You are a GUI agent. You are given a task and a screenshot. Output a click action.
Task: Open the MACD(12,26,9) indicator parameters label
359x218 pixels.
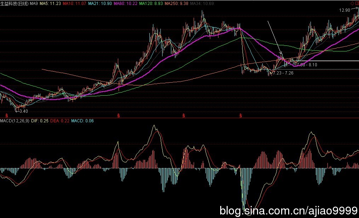click(x=15, y=121)
